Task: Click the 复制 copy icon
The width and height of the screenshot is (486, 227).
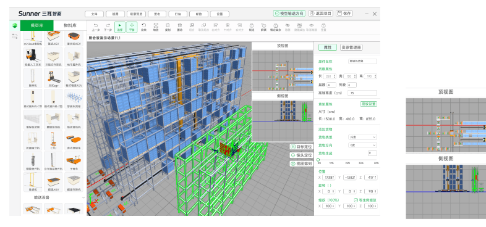Action: coord(168,25)
